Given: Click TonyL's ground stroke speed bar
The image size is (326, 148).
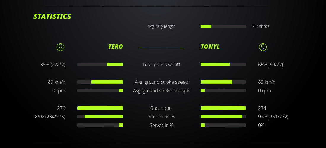Looking at the screenshot, I should tap(223, 82).
